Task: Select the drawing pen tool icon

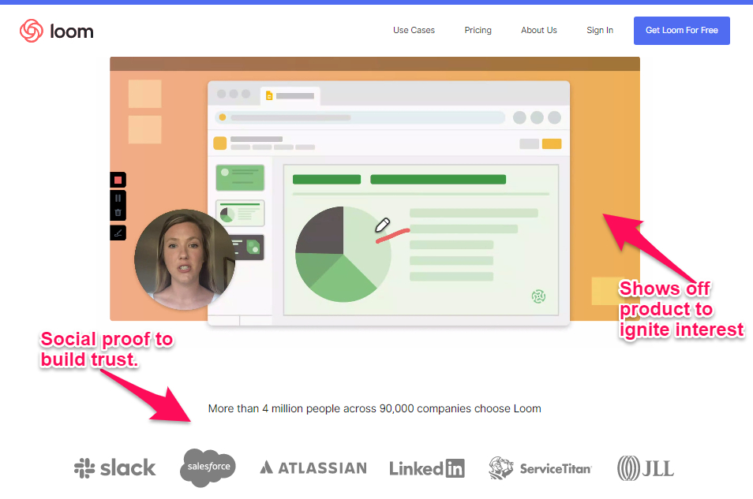Action: coord(118,233)
